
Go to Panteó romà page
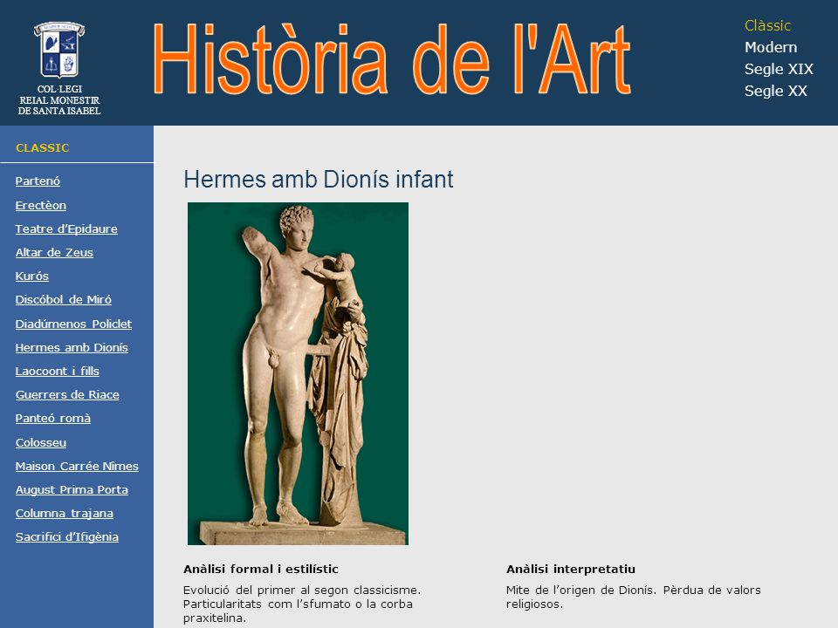(x=53, y=418)
